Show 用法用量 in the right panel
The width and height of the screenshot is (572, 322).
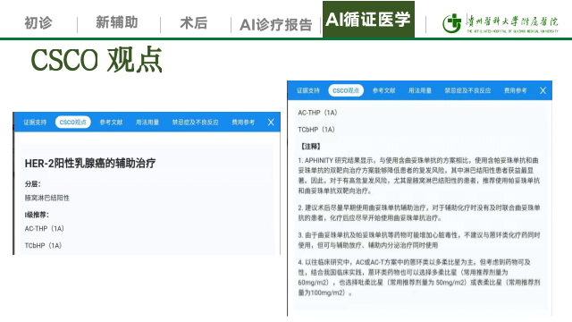coord(420,90)
